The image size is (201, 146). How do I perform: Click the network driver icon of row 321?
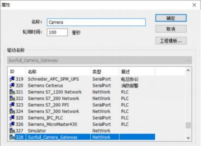tap(12, 92)
